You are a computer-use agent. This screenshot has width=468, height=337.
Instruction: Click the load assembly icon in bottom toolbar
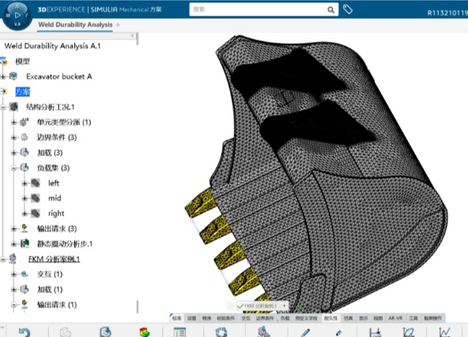(264, 331)
